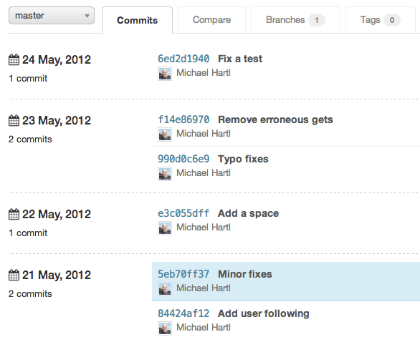Image resolution: width=420 pixels, height=347 pixels.
Task: Click '1 commit' under 24 May, 2012
Action: 28,78
